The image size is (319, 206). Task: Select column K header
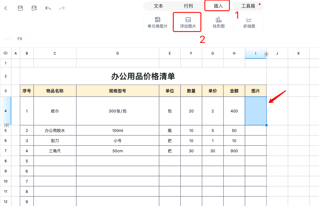[x=299, y=53]
